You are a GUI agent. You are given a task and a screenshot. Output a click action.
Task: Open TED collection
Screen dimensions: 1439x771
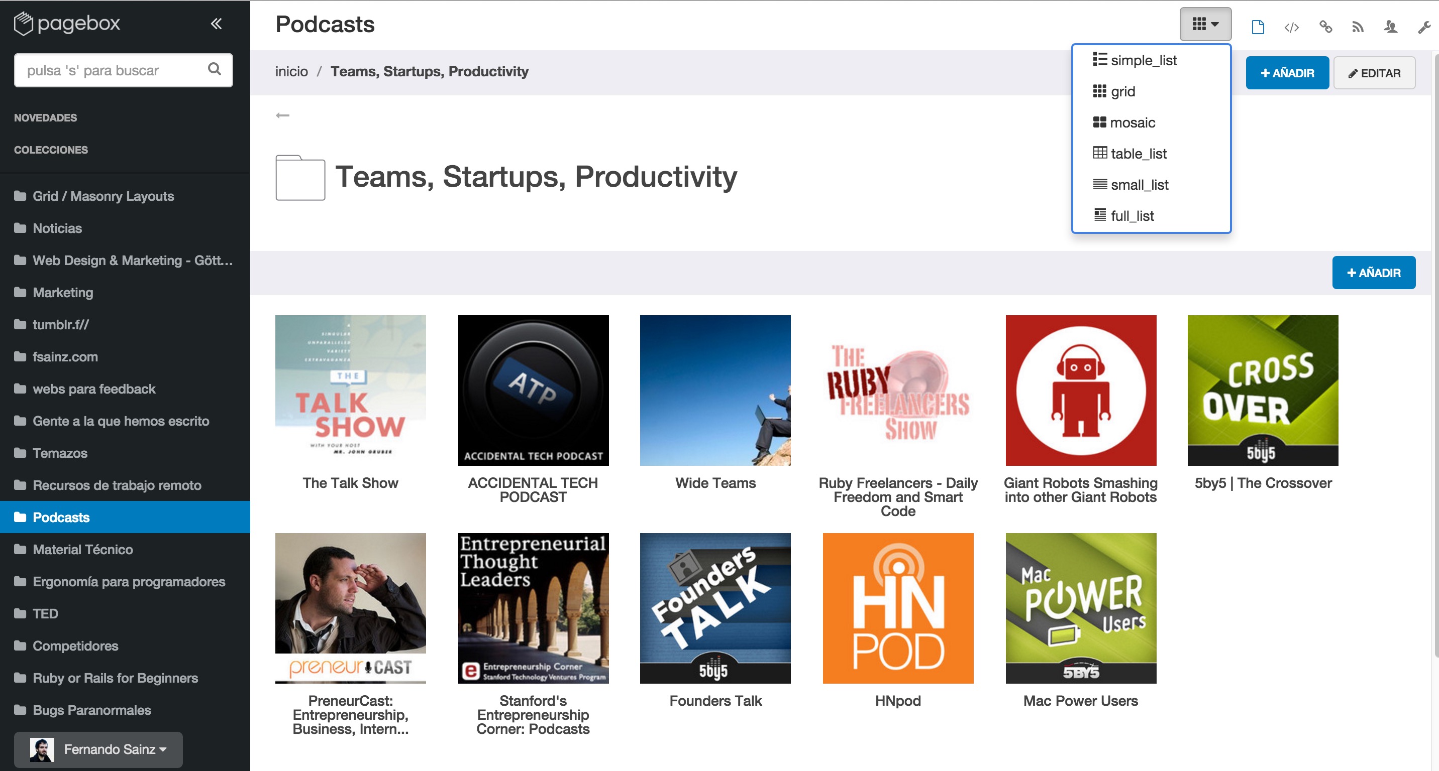tap(125, 614)
